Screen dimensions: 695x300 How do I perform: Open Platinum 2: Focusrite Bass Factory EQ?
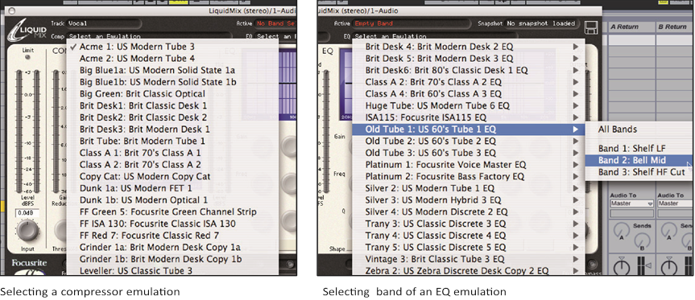tap(469, 176)
